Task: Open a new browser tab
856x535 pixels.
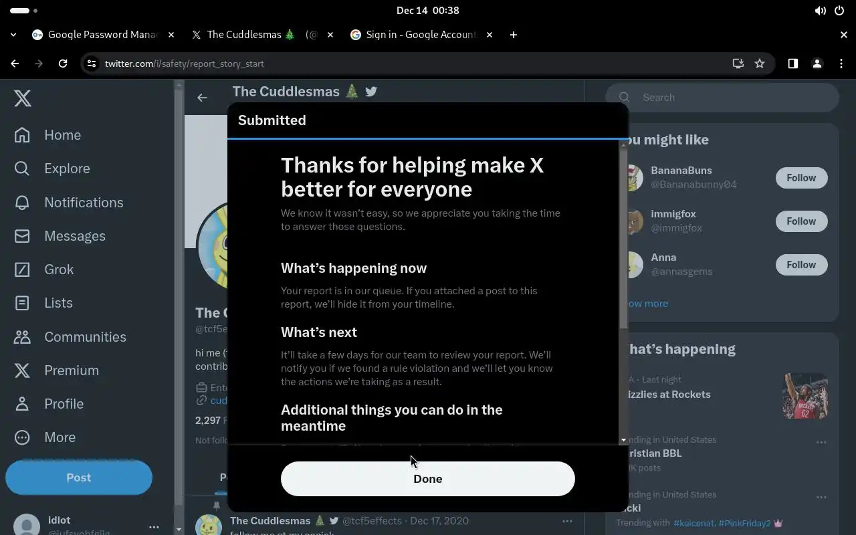Action: pos(514,35)
